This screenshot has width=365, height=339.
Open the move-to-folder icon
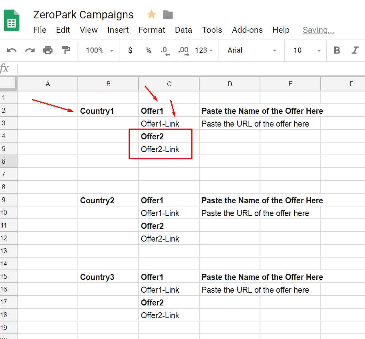click(168, 14)
